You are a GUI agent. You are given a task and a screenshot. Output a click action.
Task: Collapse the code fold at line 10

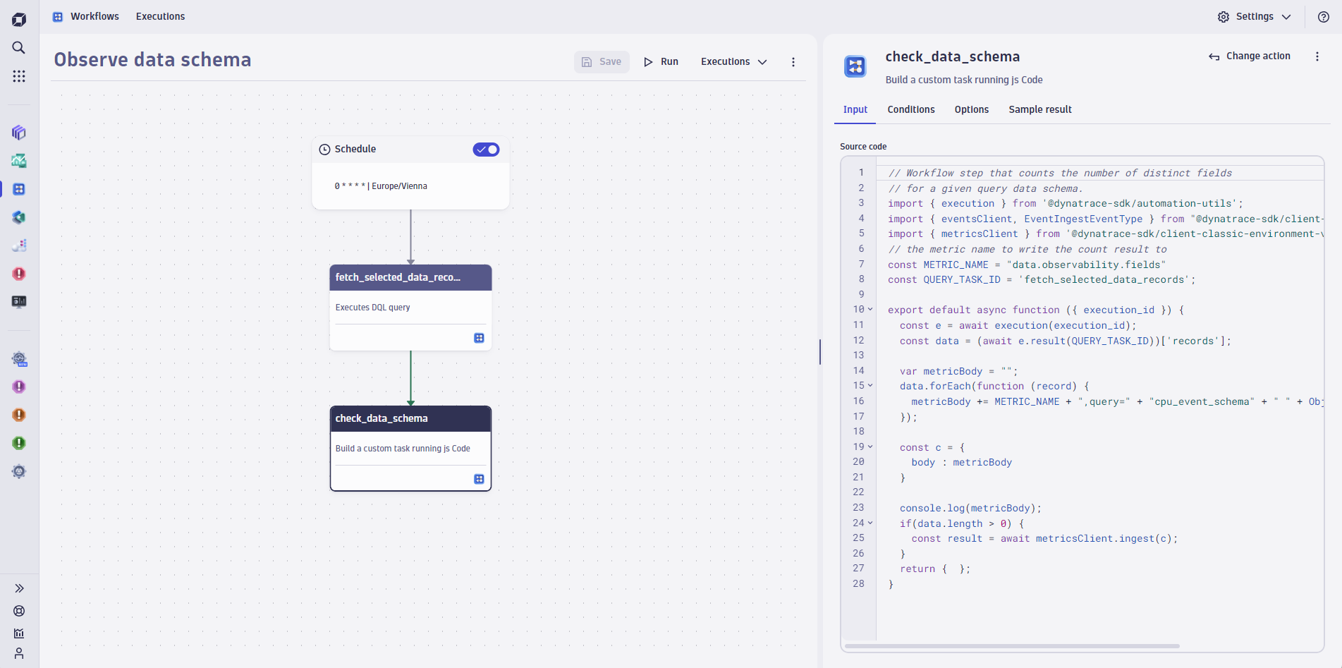pyautogui.click(x=870, y=310)
